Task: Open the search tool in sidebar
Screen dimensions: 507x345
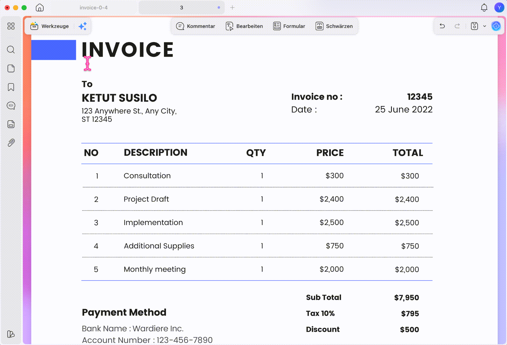Action: pyautogui.click(x=11, y=50)
